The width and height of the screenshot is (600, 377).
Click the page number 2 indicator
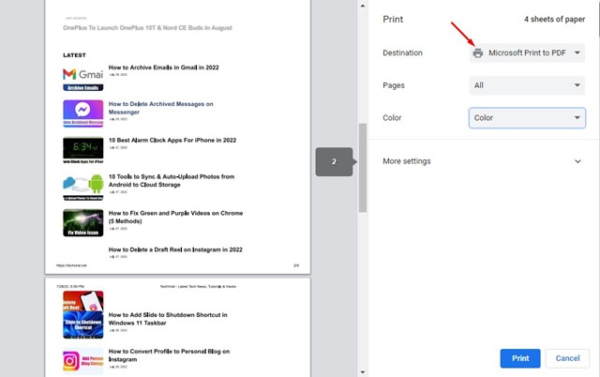coord(334,162)
